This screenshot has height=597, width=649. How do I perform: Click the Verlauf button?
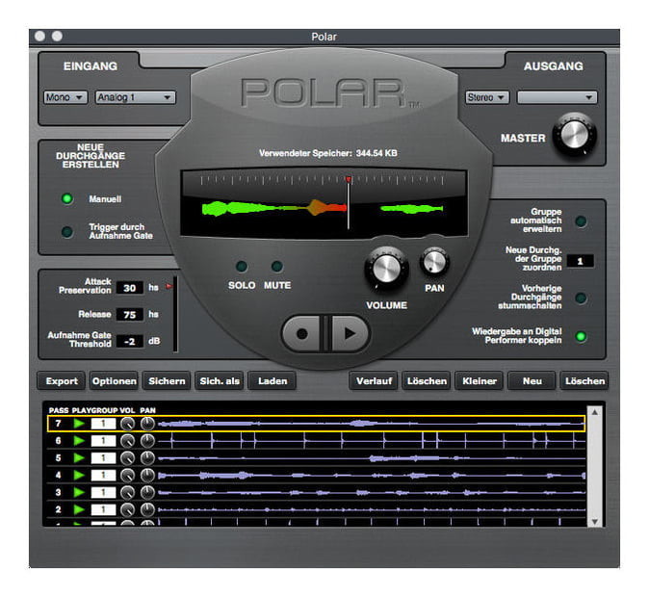pyautogui.click(x=375, y=381)
